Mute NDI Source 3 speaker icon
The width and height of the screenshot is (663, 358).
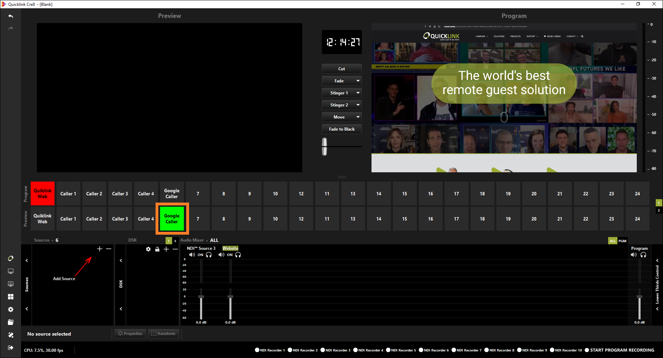[192, 255]
